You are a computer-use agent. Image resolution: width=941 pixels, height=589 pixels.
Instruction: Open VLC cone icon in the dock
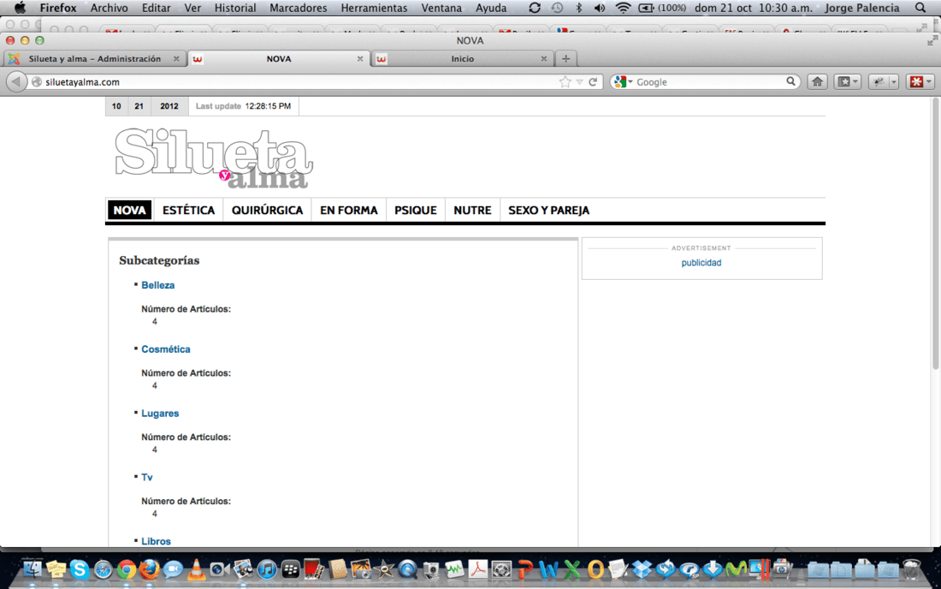point(196,568)
